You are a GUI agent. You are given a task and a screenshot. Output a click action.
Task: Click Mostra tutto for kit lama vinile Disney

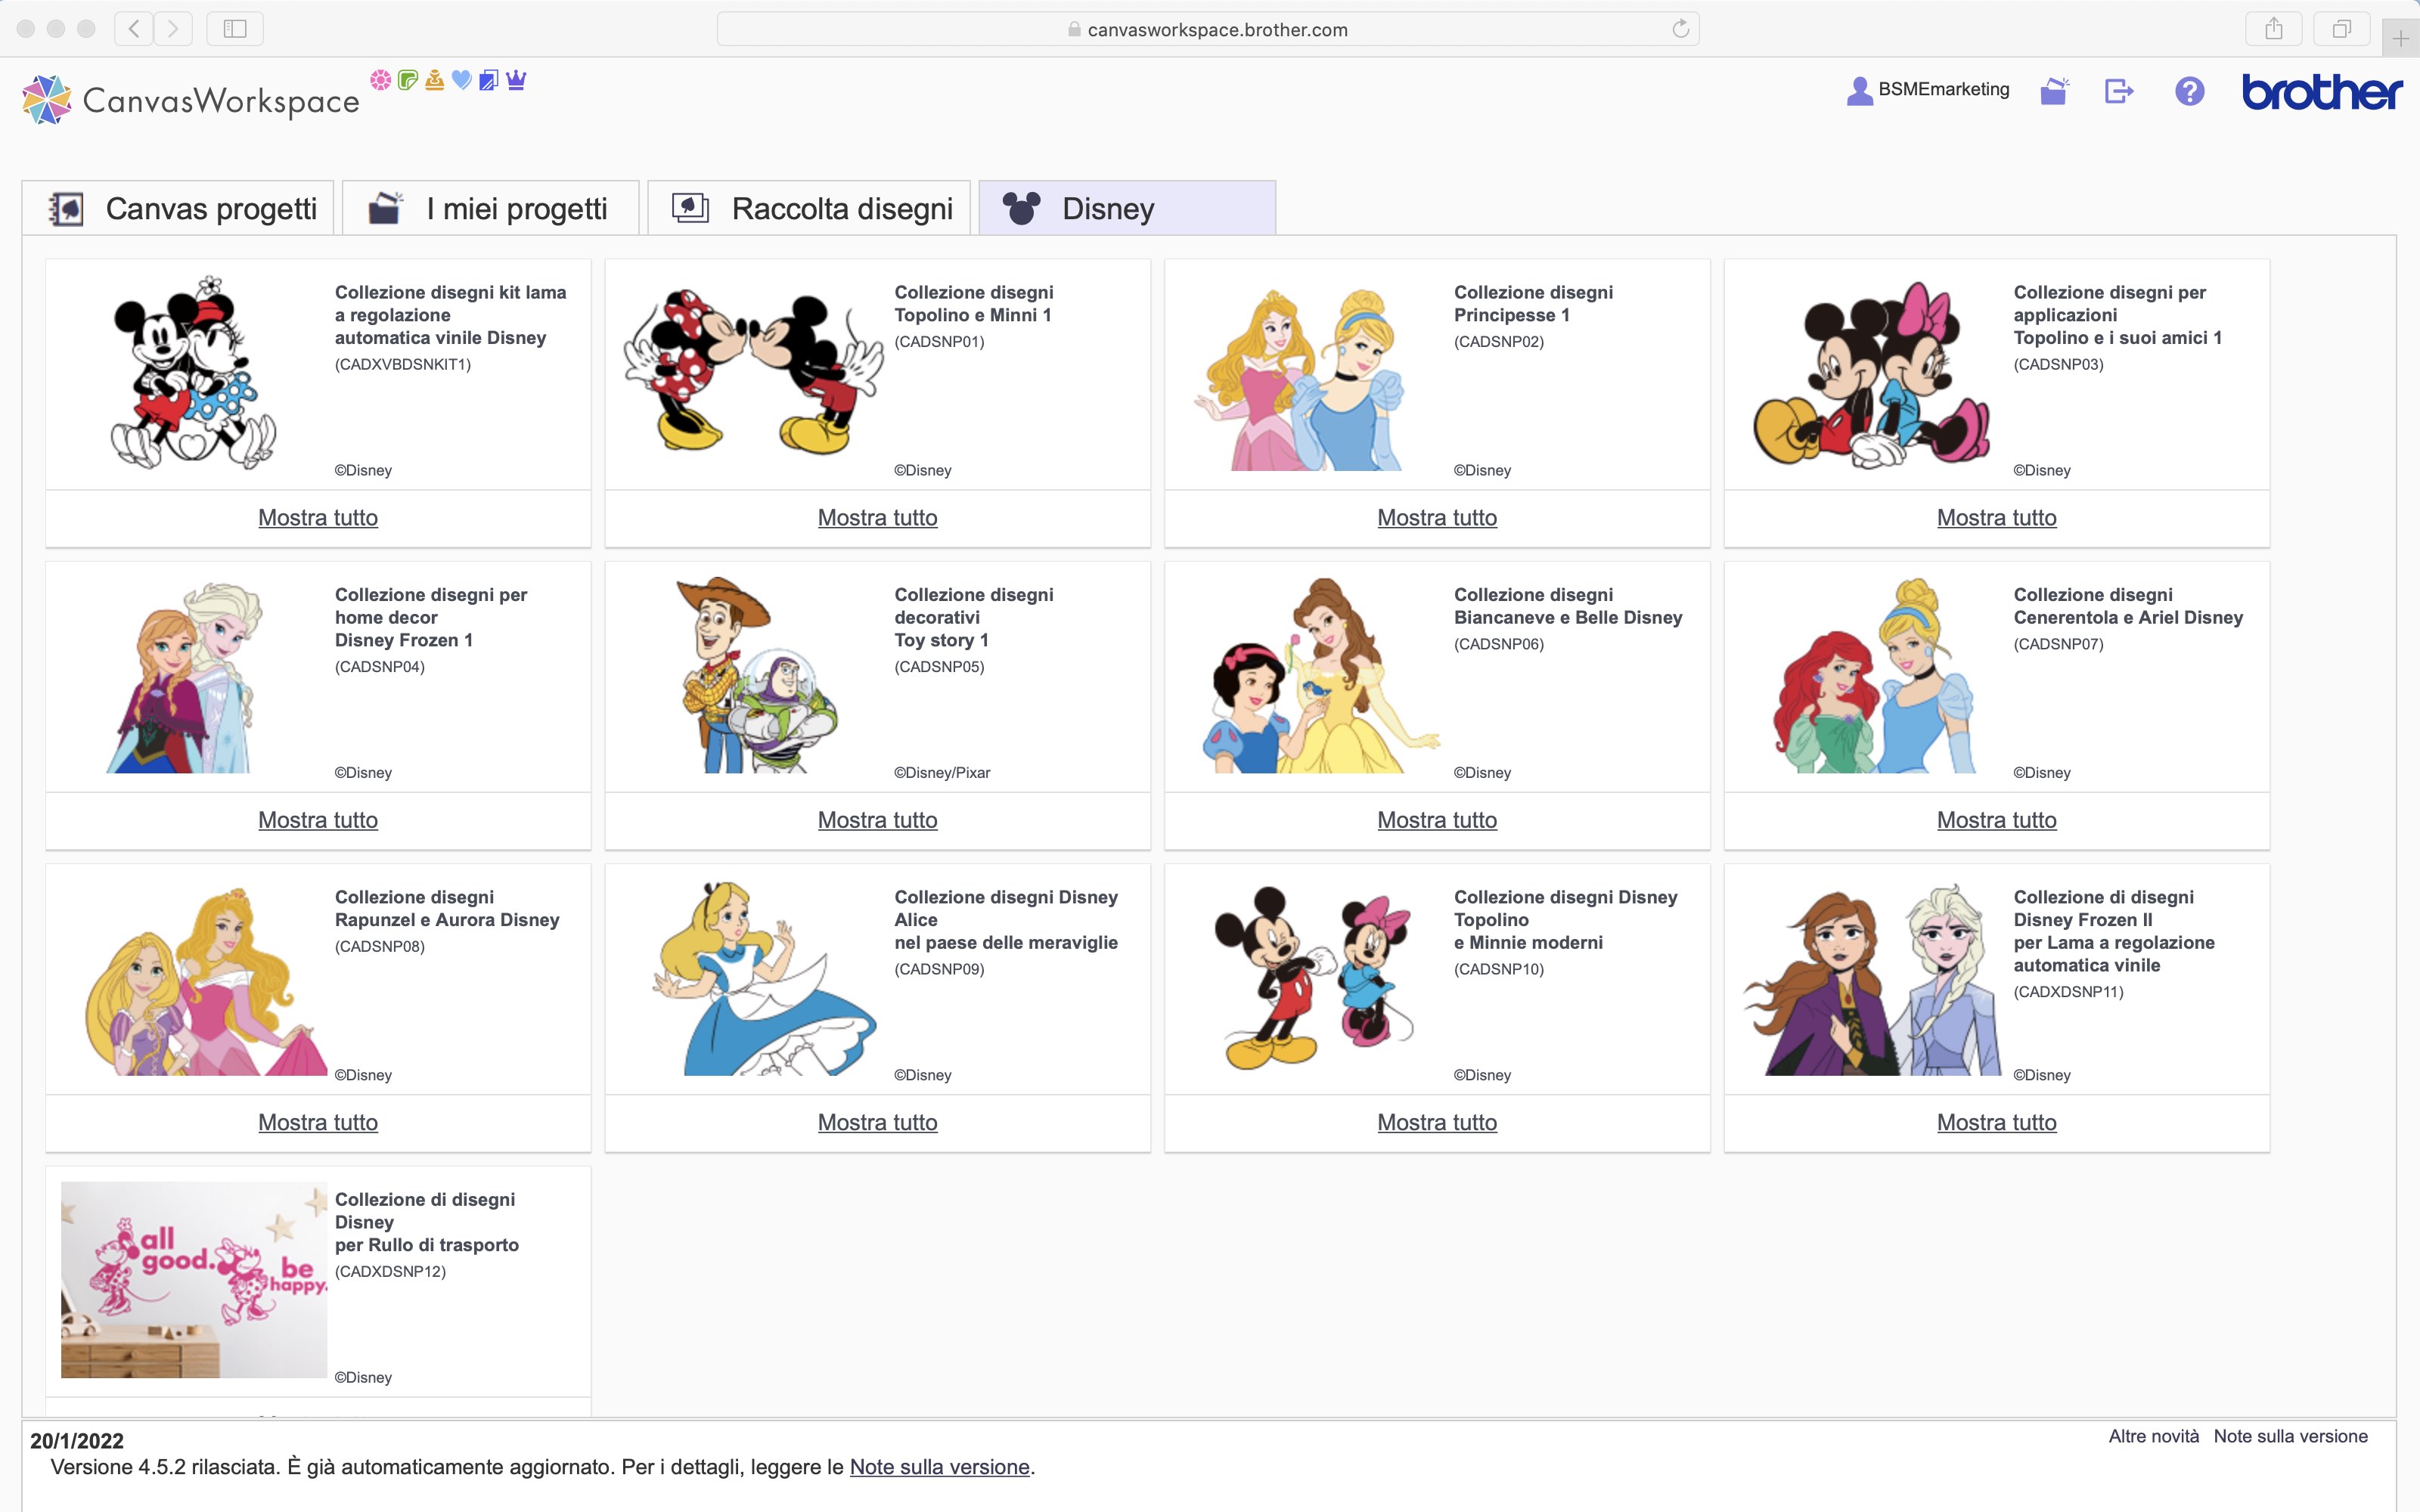318,518
